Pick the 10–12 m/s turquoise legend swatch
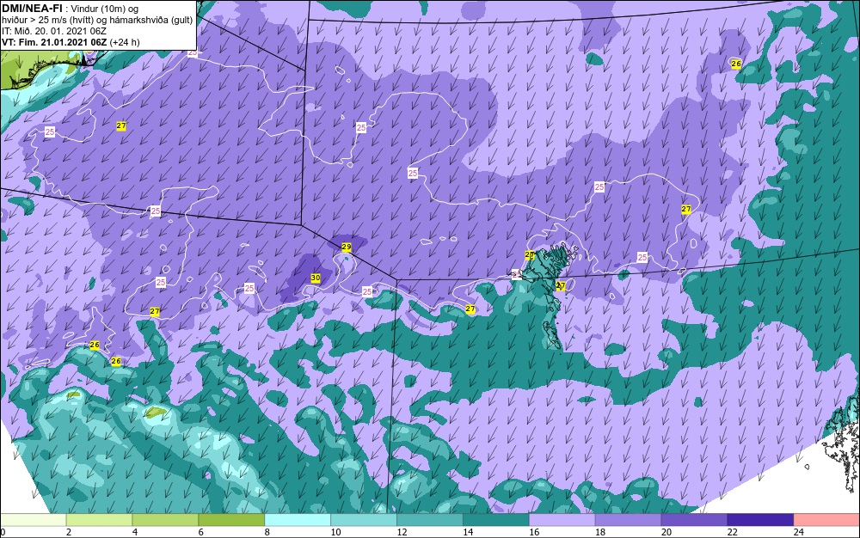Viewport: 860px width, 538px height. 364,520
